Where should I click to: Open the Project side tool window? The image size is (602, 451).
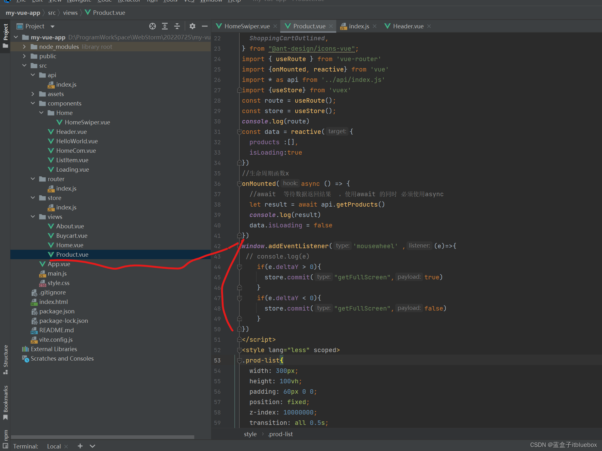(x=5, y=36)
